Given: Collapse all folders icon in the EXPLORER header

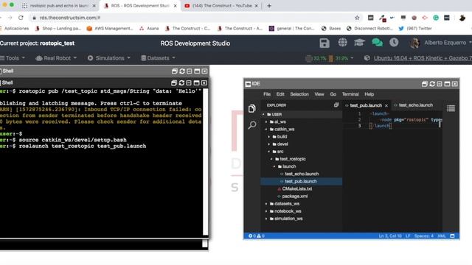Looking at the screenshot, I should [x=336, y=105].
